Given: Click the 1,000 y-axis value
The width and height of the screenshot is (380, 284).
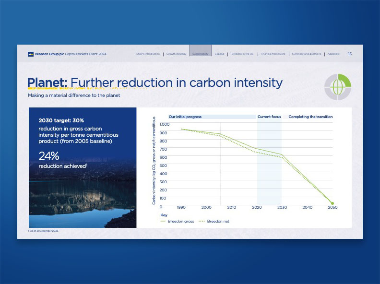Looking at the screenshot, I should pyautogui.click(x=165, y=124).
